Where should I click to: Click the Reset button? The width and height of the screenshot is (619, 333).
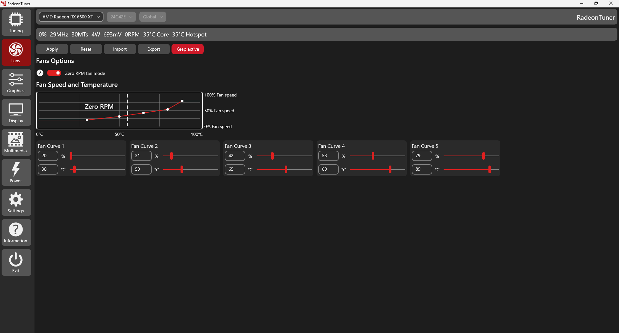click(x=86, y=49)
